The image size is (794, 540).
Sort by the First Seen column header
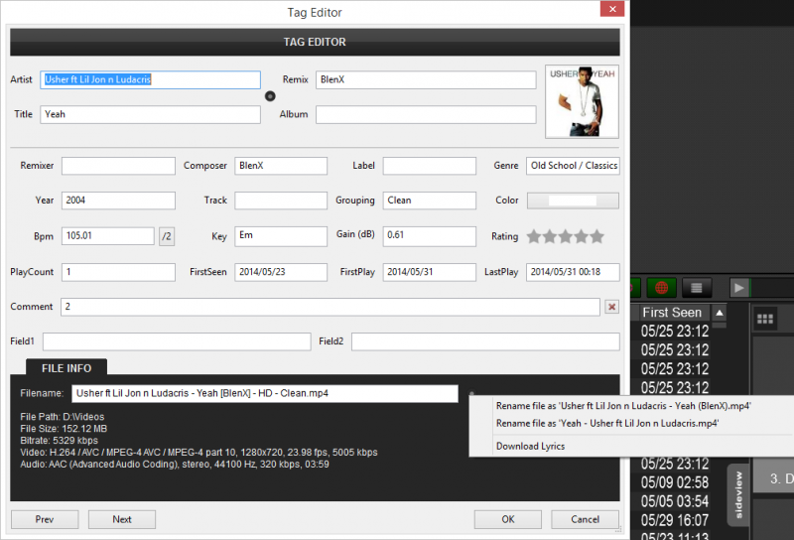click(x=672, y=313)
